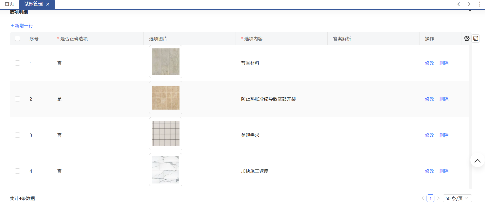Select the 试题管理 tab
485x203 pixels.
[x=33, y=4]
